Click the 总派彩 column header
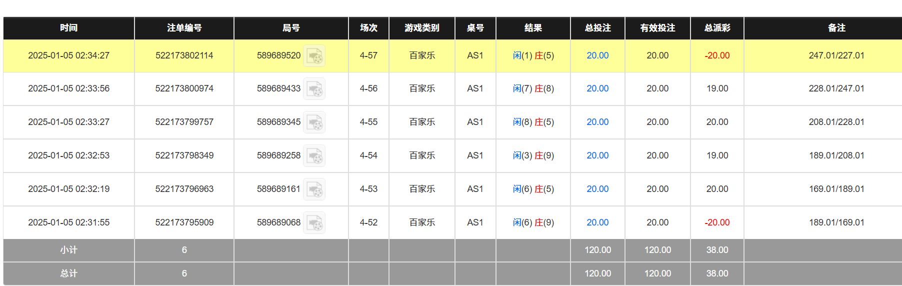This screenshot has height=286, width=902. 717,28
